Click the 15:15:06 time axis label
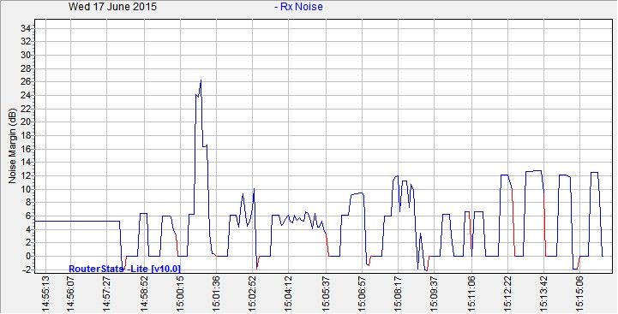Viewport: 618px width, 314px height. (580, 293)
